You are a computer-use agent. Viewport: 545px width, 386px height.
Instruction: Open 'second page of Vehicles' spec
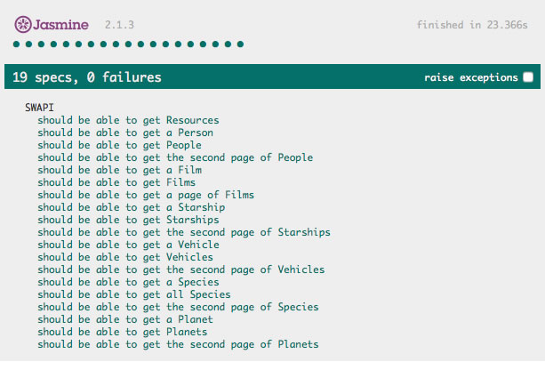[x=181, y=269]
